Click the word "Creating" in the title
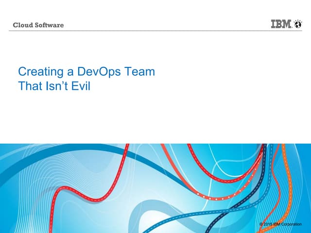311x233 pixels. coord(36,72)
